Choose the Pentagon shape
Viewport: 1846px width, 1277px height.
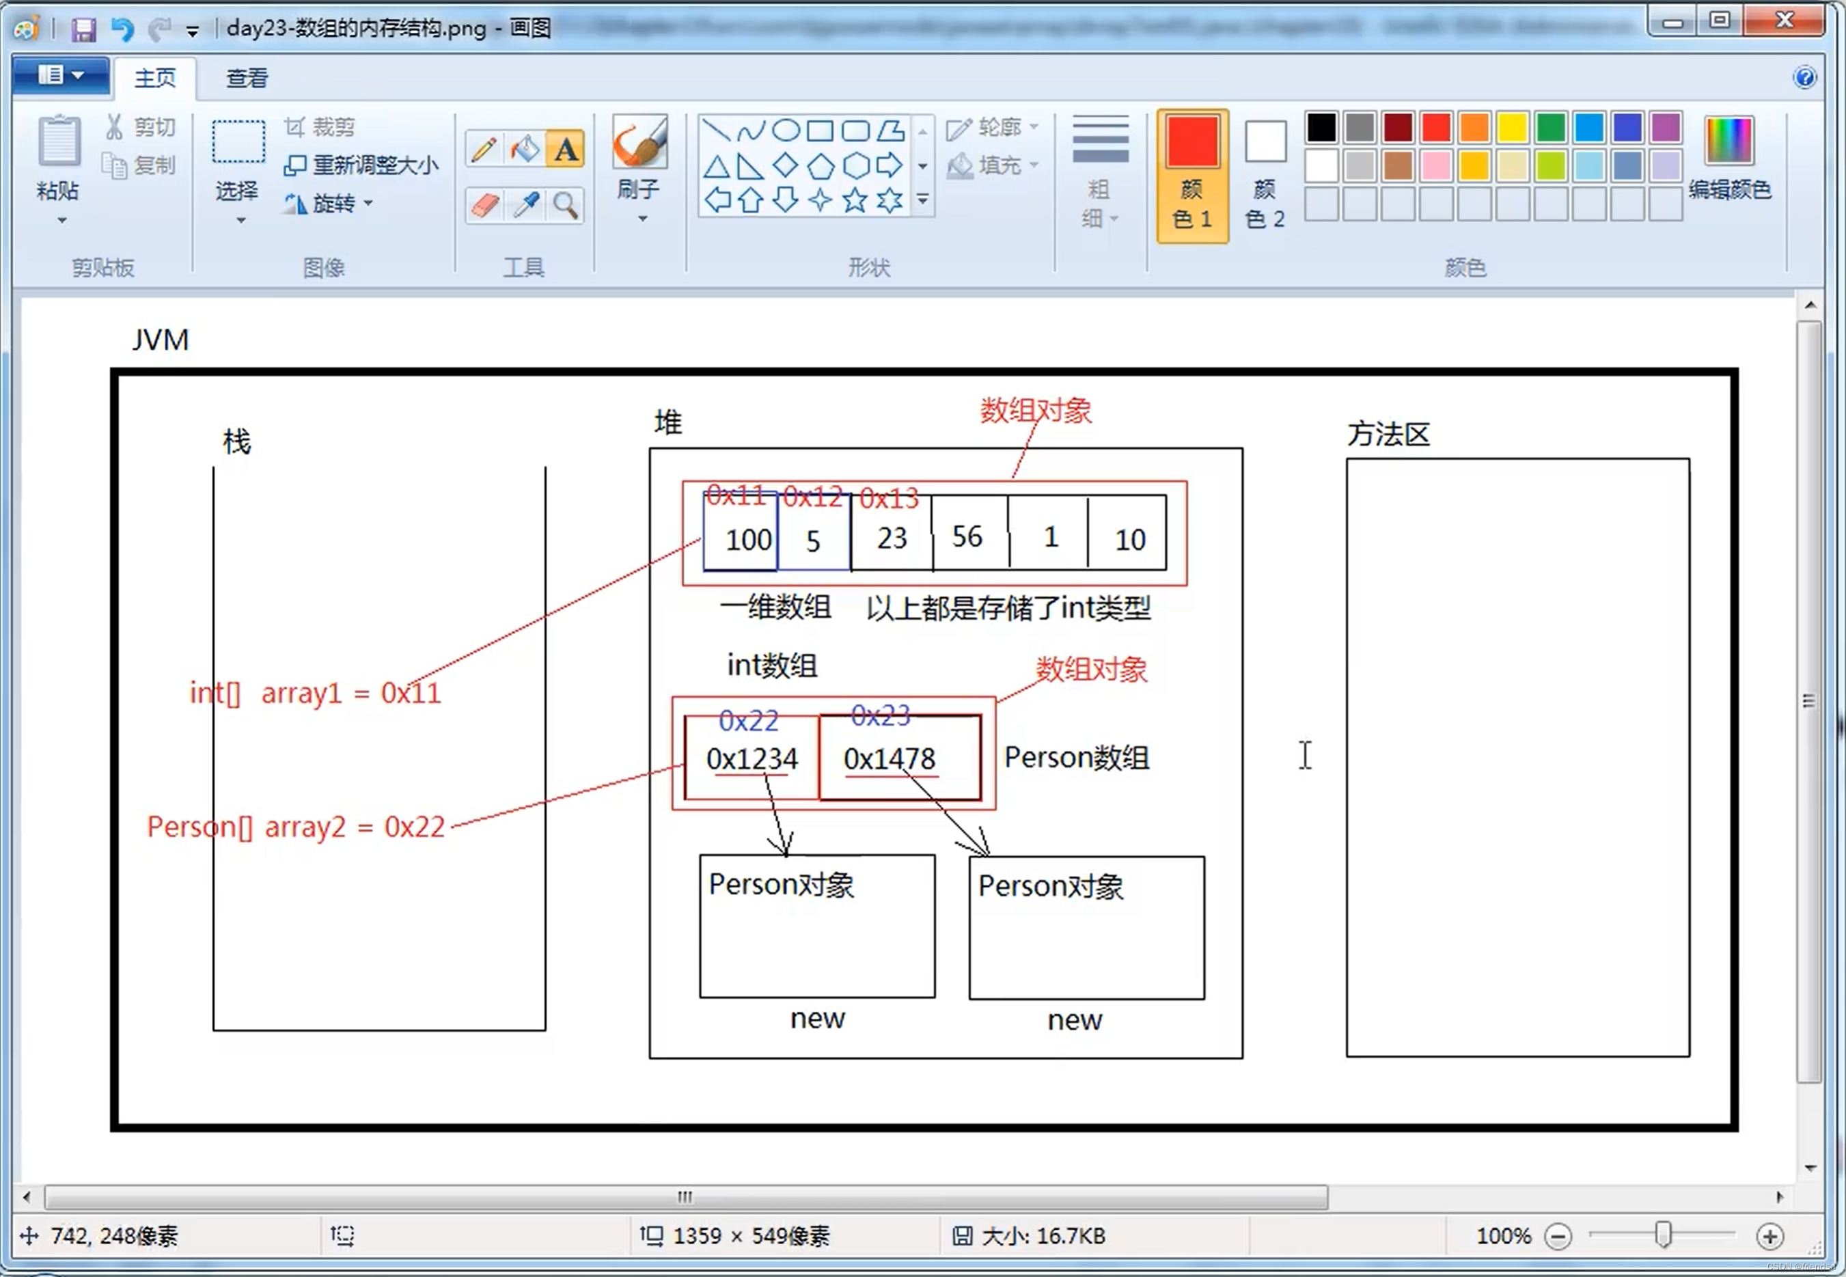tap(821, 165)
